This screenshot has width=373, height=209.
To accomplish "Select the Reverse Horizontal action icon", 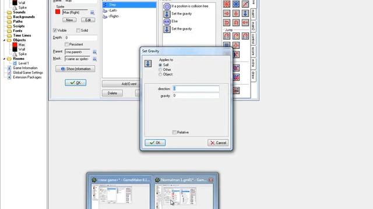I will [227, 23].
